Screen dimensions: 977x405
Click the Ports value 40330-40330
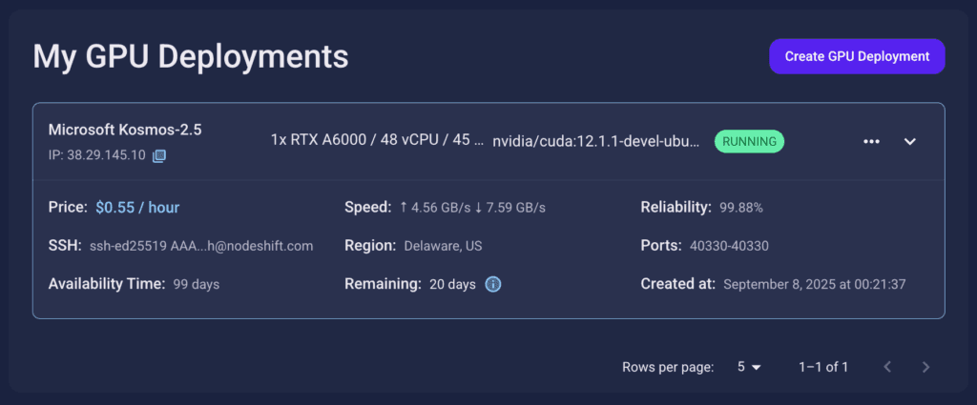click(x=729, y=247)
